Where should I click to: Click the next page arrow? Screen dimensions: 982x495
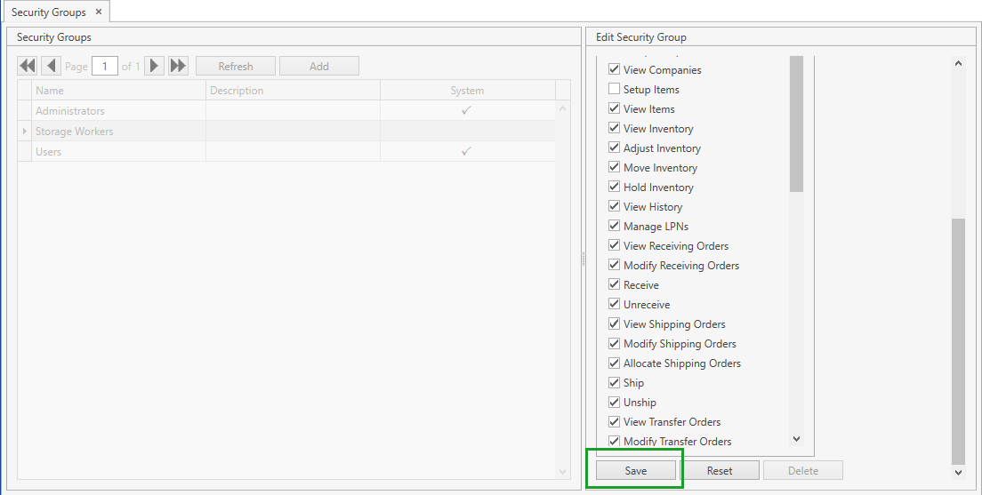click(154, 67)
